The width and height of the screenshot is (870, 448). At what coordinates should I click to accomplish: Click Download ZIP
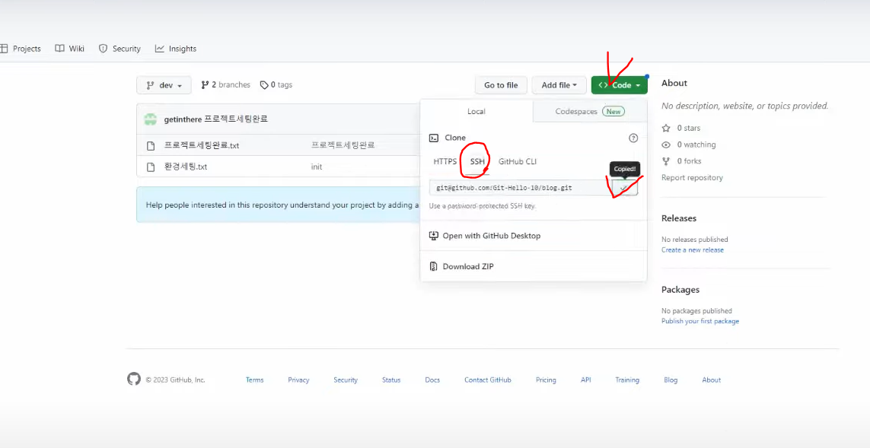click(x=461, y=267)
